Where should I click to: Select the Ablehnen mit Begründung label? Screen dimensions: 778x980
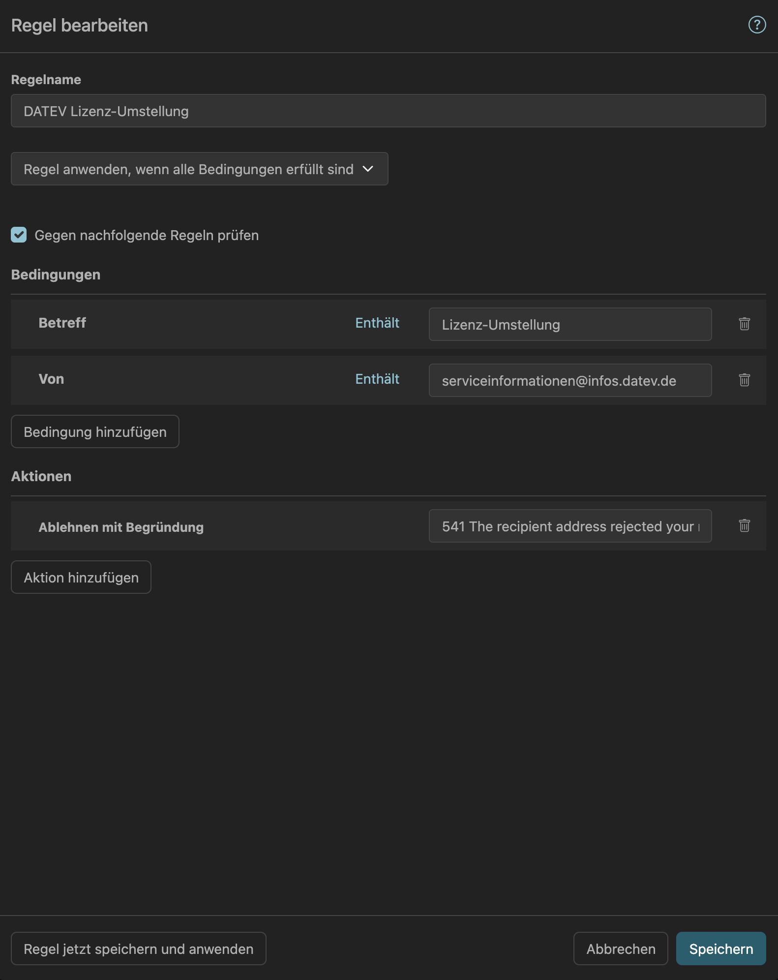point(121,527)
